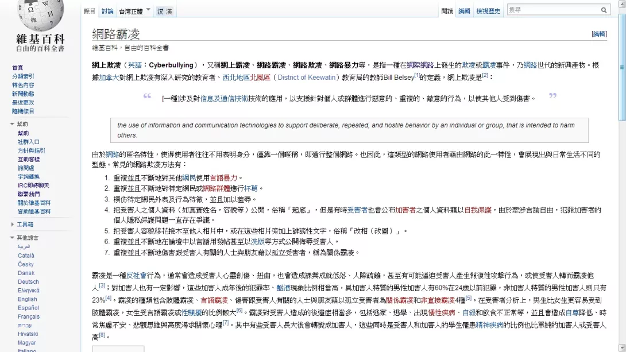Click the 汉漢 conversion tab
This screenshot has height=352, width=626.
[x=164, y=11]
